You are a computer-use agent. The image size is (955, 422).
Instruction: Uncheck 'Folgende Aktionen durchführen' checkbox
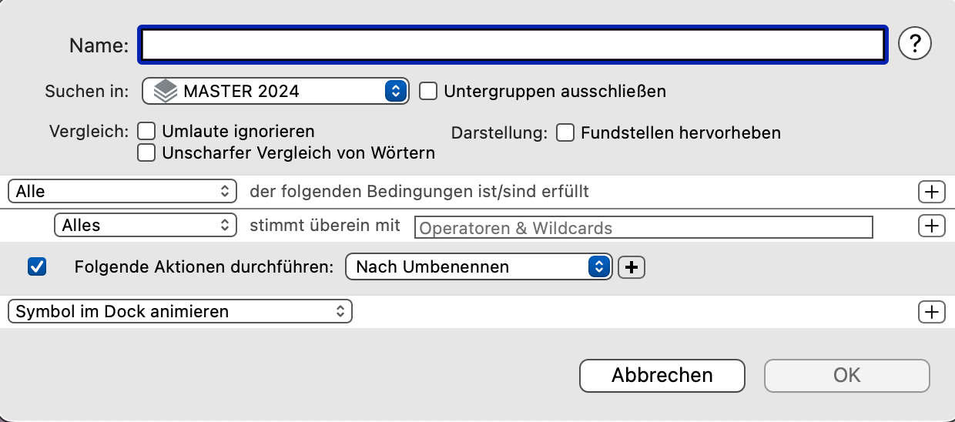pyautogui.click(x=36, y=267)
